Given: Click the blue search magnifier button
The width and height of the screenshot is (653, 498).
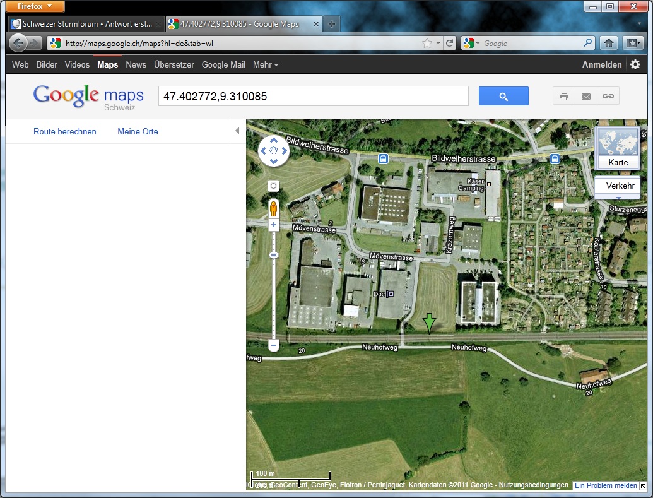Looking at the screenshot, I should [503, 96].
